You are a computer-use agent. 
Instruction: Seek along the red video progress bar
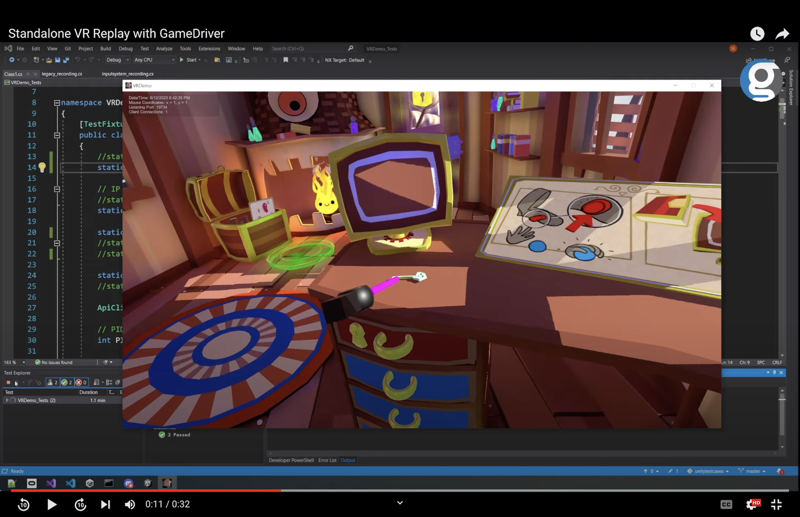point(146,491)
